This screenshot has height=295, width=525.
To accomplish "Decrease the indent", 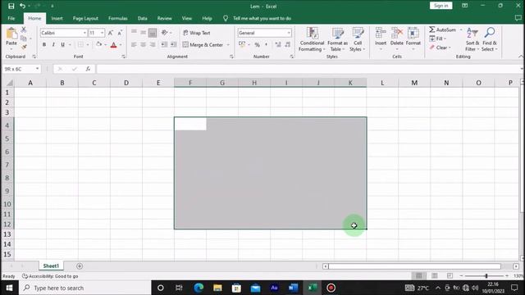I will click(x=164, y=44).
